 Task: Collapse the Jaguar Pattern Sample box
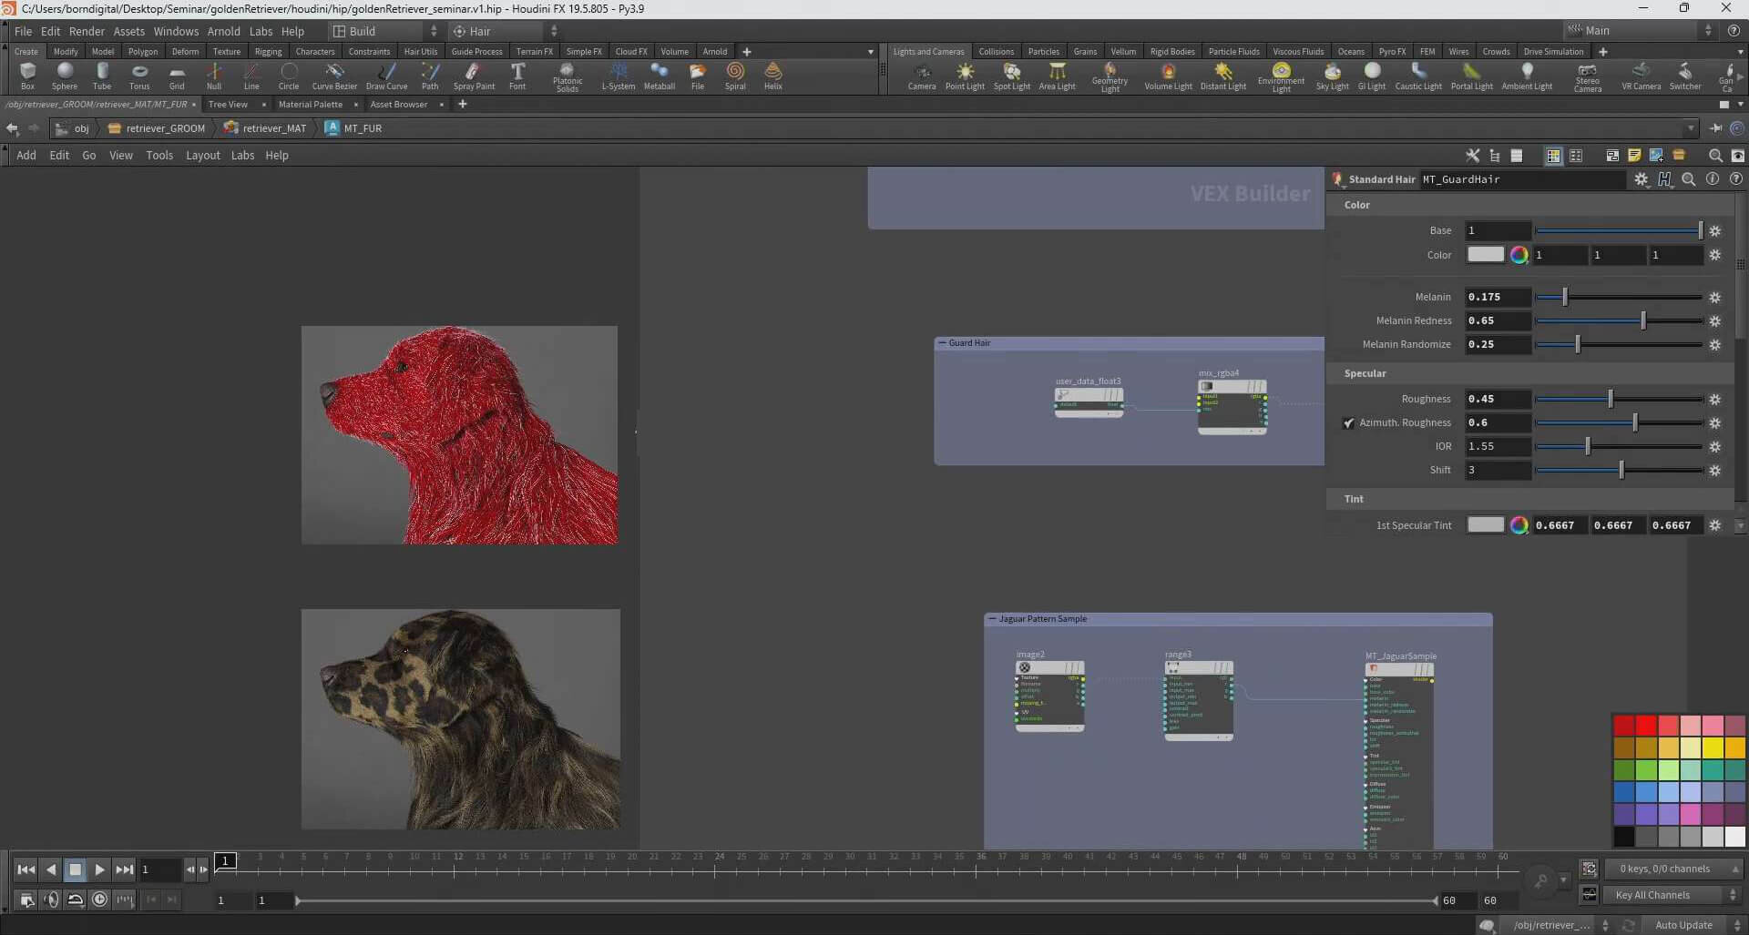click(992, 619)
